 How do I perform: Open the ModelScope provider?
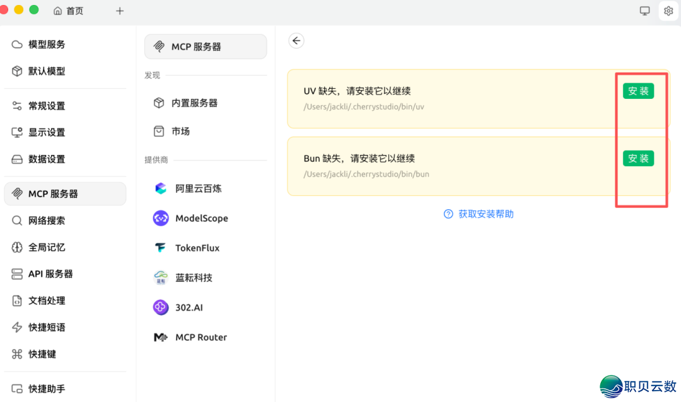pyautogui.click(x=201, y=218)
